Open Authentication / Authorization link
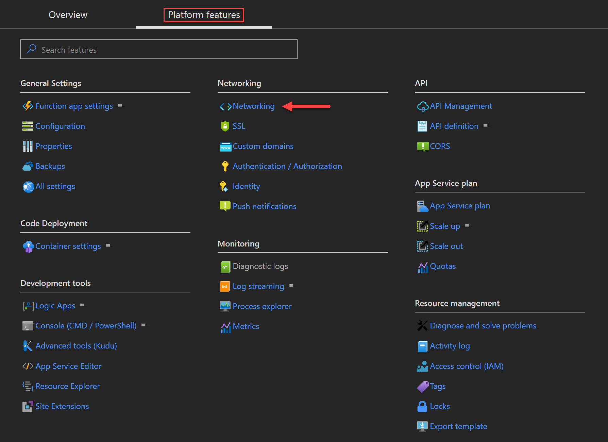This screenshot has width=608, height=442. (287, 166)
